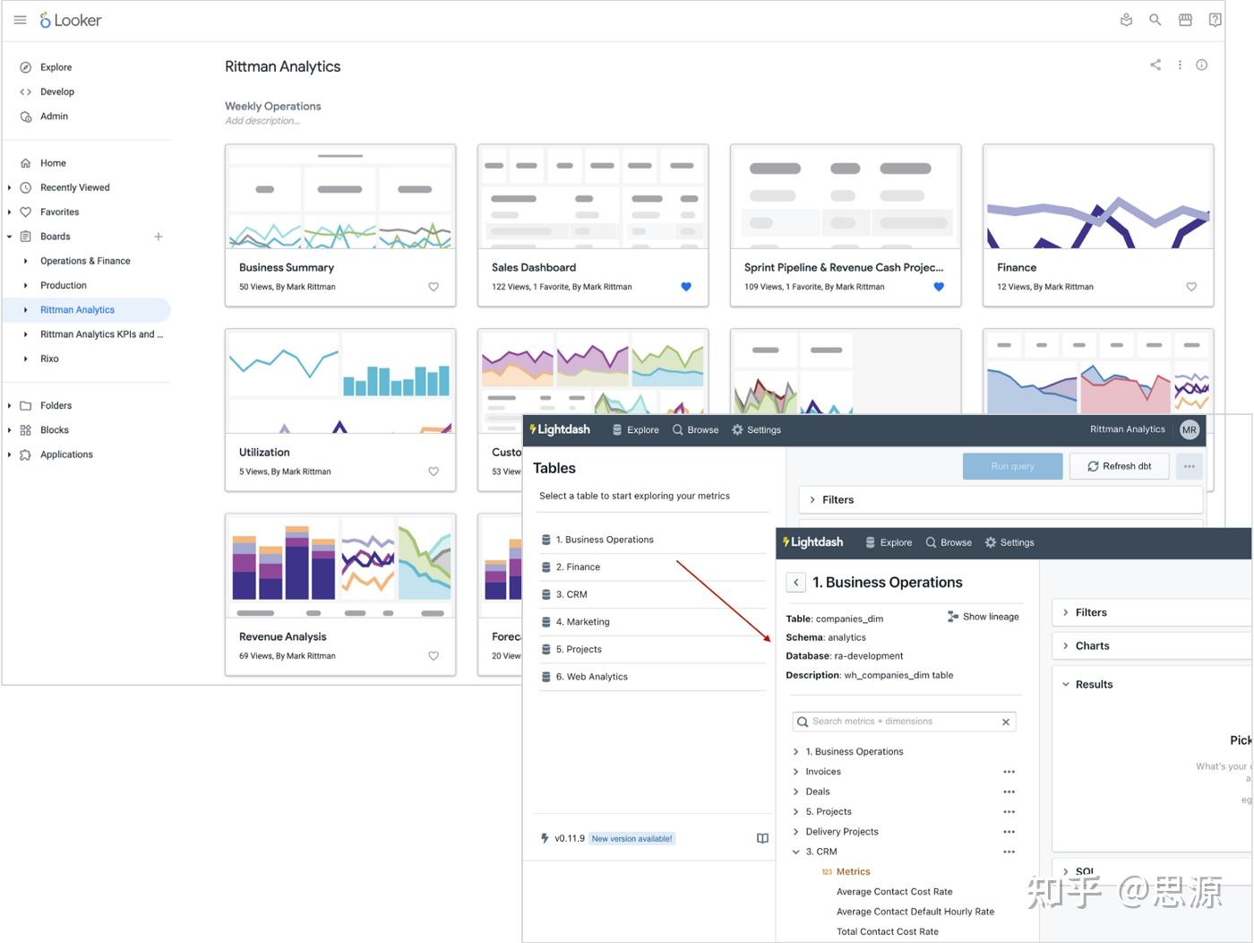The width and height of the screenshot is (1254, 943).
Task: Click the Refresh dbt button
Action: click(1119, 466)
